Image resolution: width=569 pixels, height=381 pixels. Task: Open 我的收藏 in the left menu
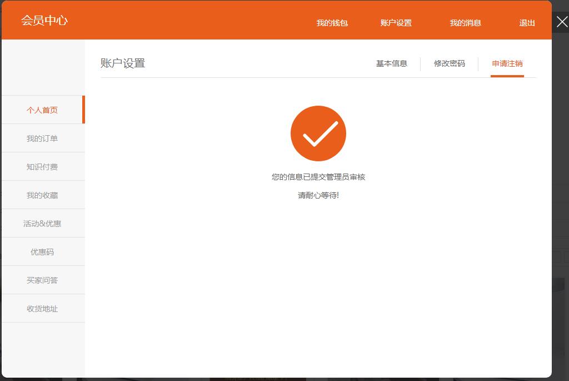click(42, 195)
